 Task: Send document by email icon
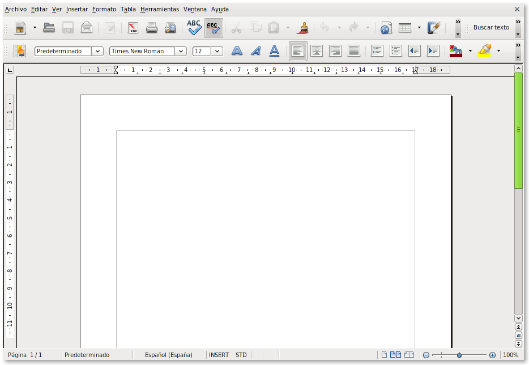[87, 28]
